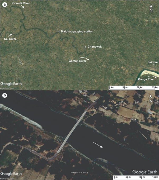This screenshot has height=180, width=159.
Task: Click the white flow arrow on the river in panel b
Action: 98,145
